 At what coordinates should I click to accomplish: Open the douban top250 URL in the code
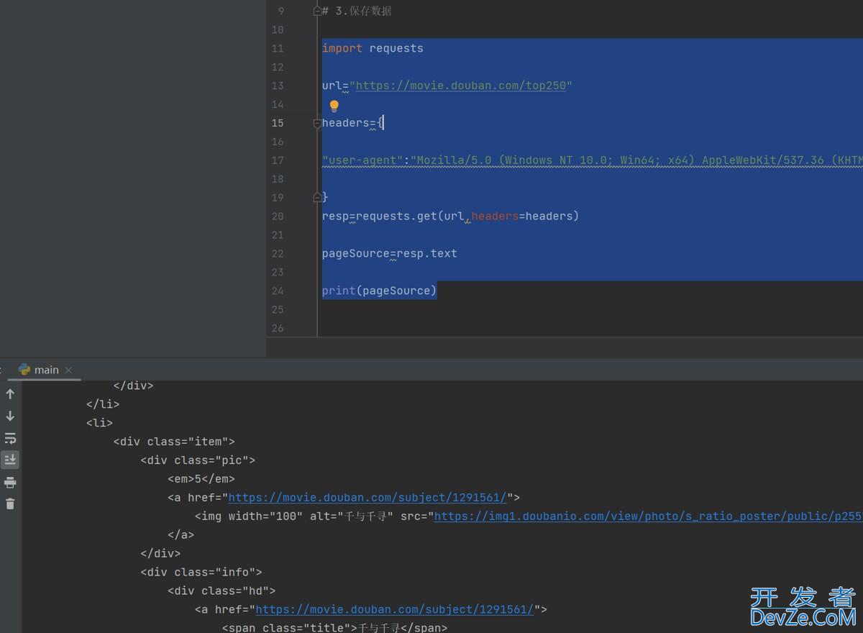pos(460,86)
